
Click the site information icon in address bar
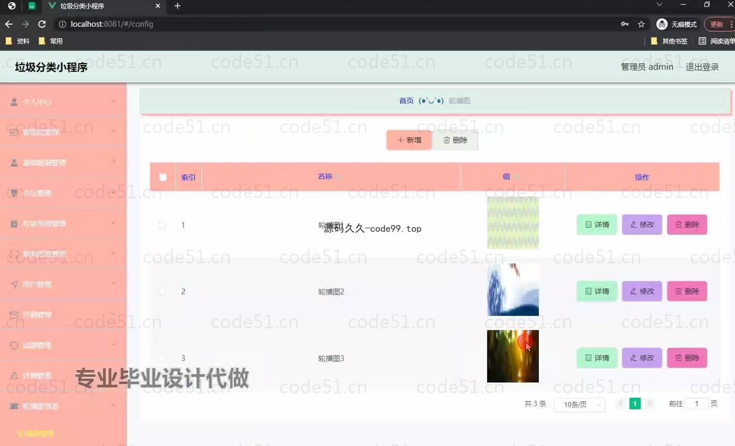[x=62, y=24]
